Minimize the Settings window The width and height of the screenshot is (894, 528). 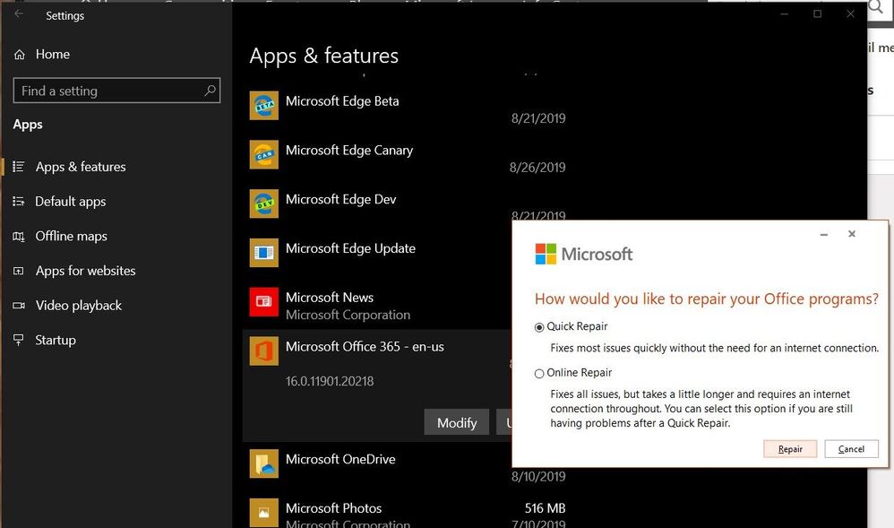click(785, 13)
